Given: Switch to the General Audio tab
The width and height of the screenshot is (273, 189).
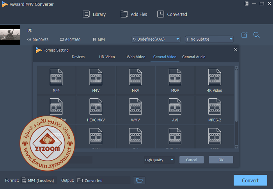Looking at the screenshot, I should click(x=194, y=57).
